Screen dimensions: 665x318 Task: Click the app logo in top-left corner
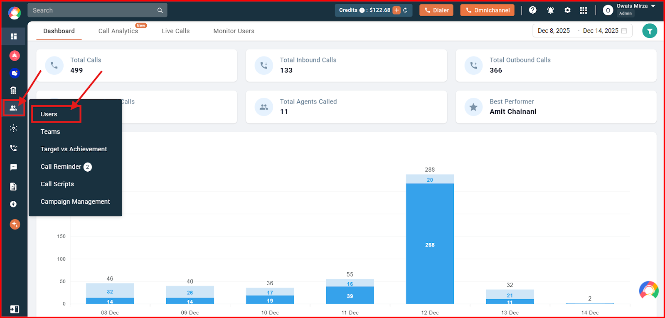click(15, 13)
